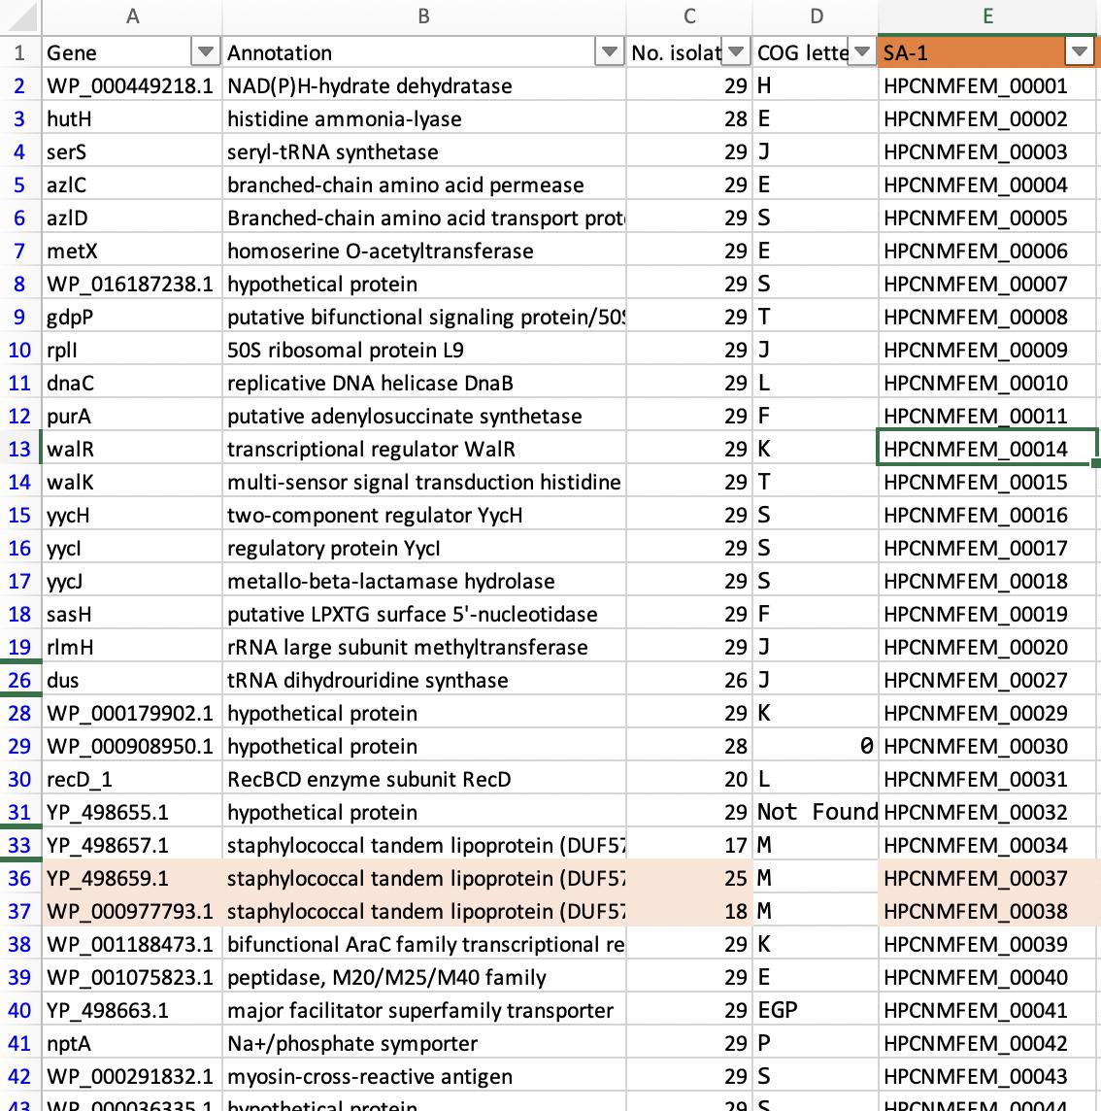Viewport: 1101px width, 1111px height.
Task: Click the purA gene cell
Action: pos(132,416)
